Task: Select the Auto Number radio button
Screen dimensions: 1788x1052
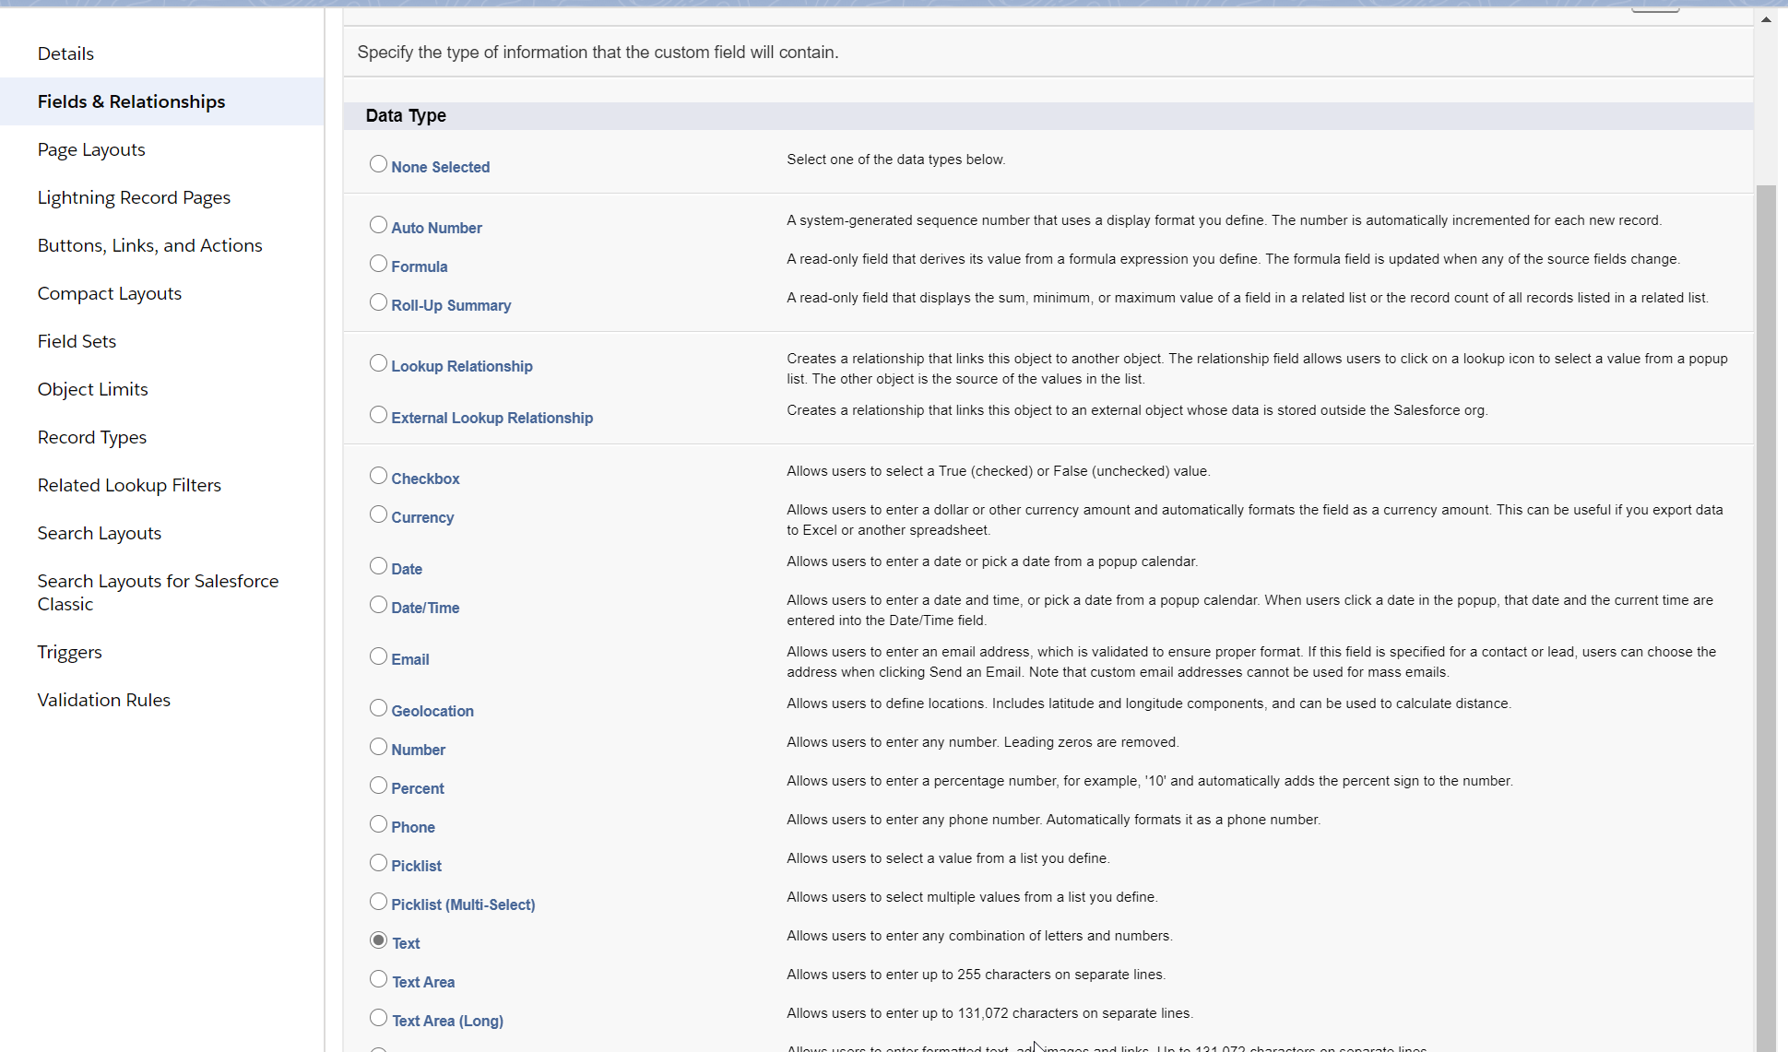Action: click(378, 225)
